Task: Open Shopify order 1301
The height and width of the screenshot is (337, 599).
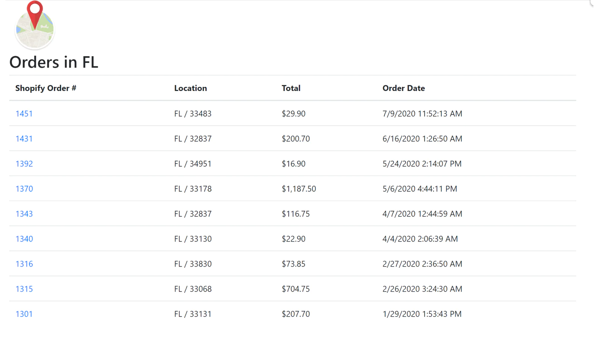Action: [x=24, y=314]
